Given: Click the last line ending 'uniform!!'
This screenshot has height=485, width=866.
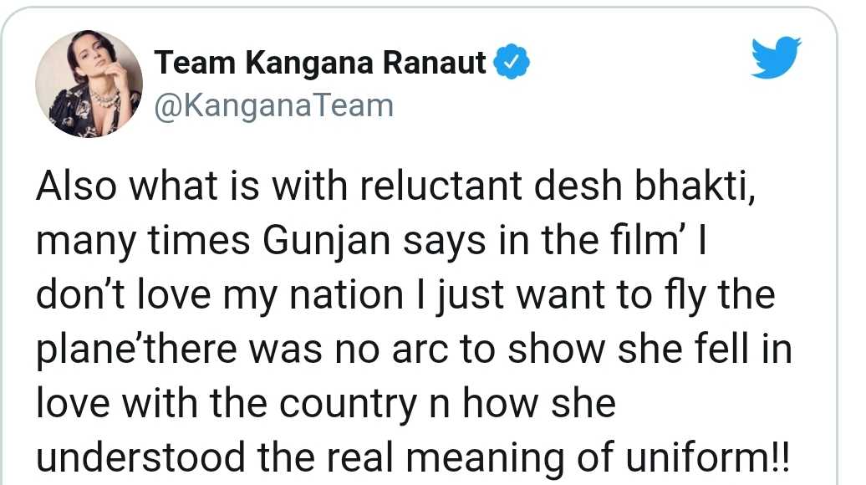Looking at the screenshot, I should (x=413, y=458).
